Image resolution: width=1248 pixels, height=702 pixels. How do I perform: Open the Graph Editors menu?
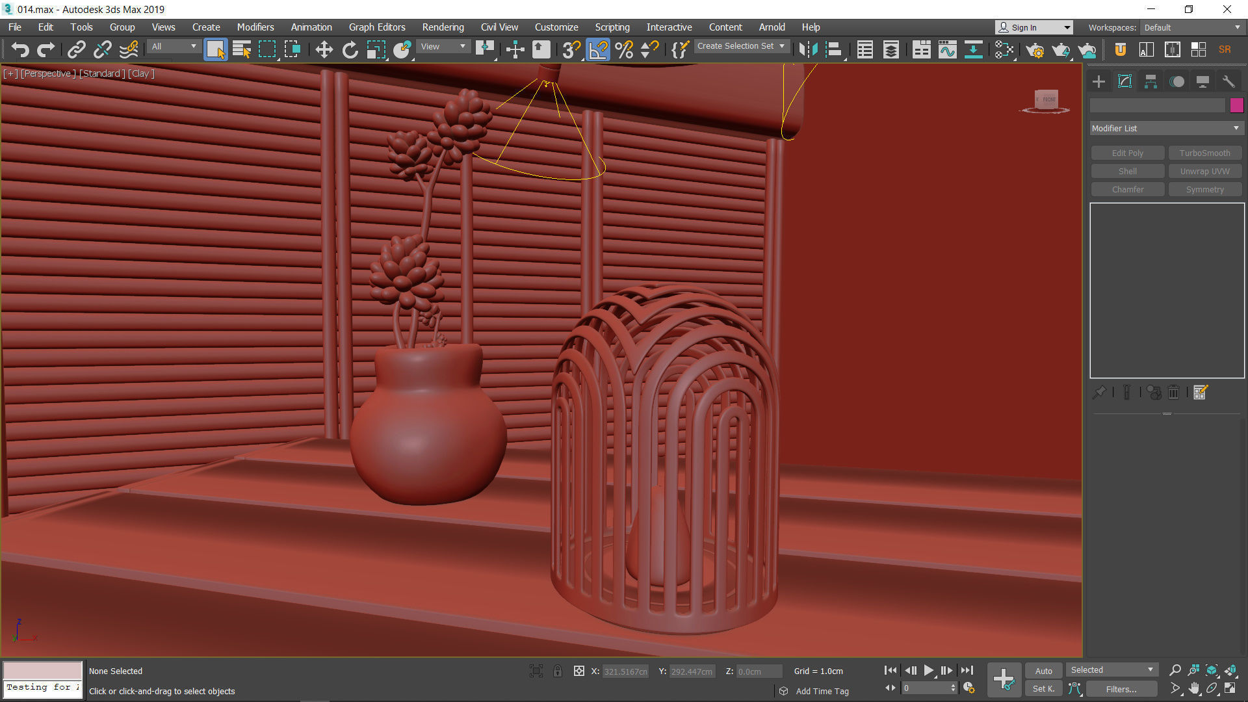coord(376,27)
